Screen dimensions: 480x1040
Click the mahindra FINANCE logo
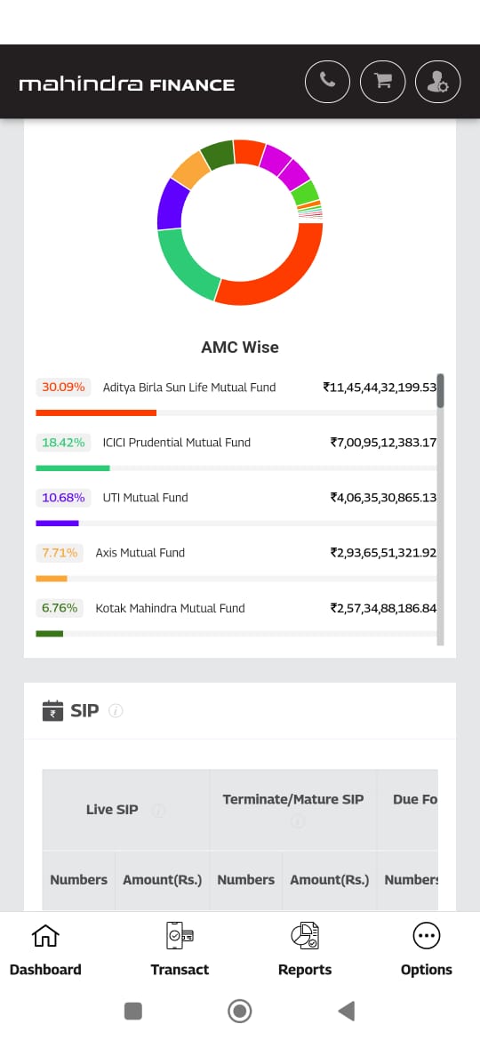coord(126,84)
